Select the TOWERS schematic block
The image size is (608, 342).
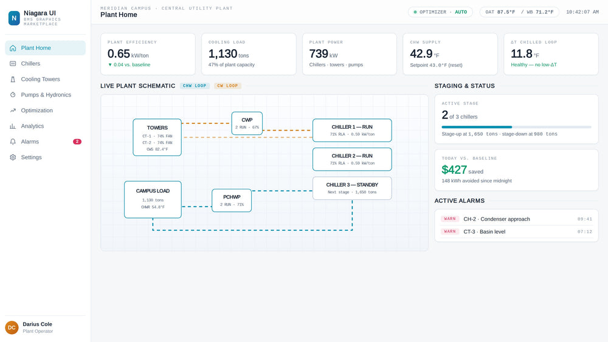point(157,137)
